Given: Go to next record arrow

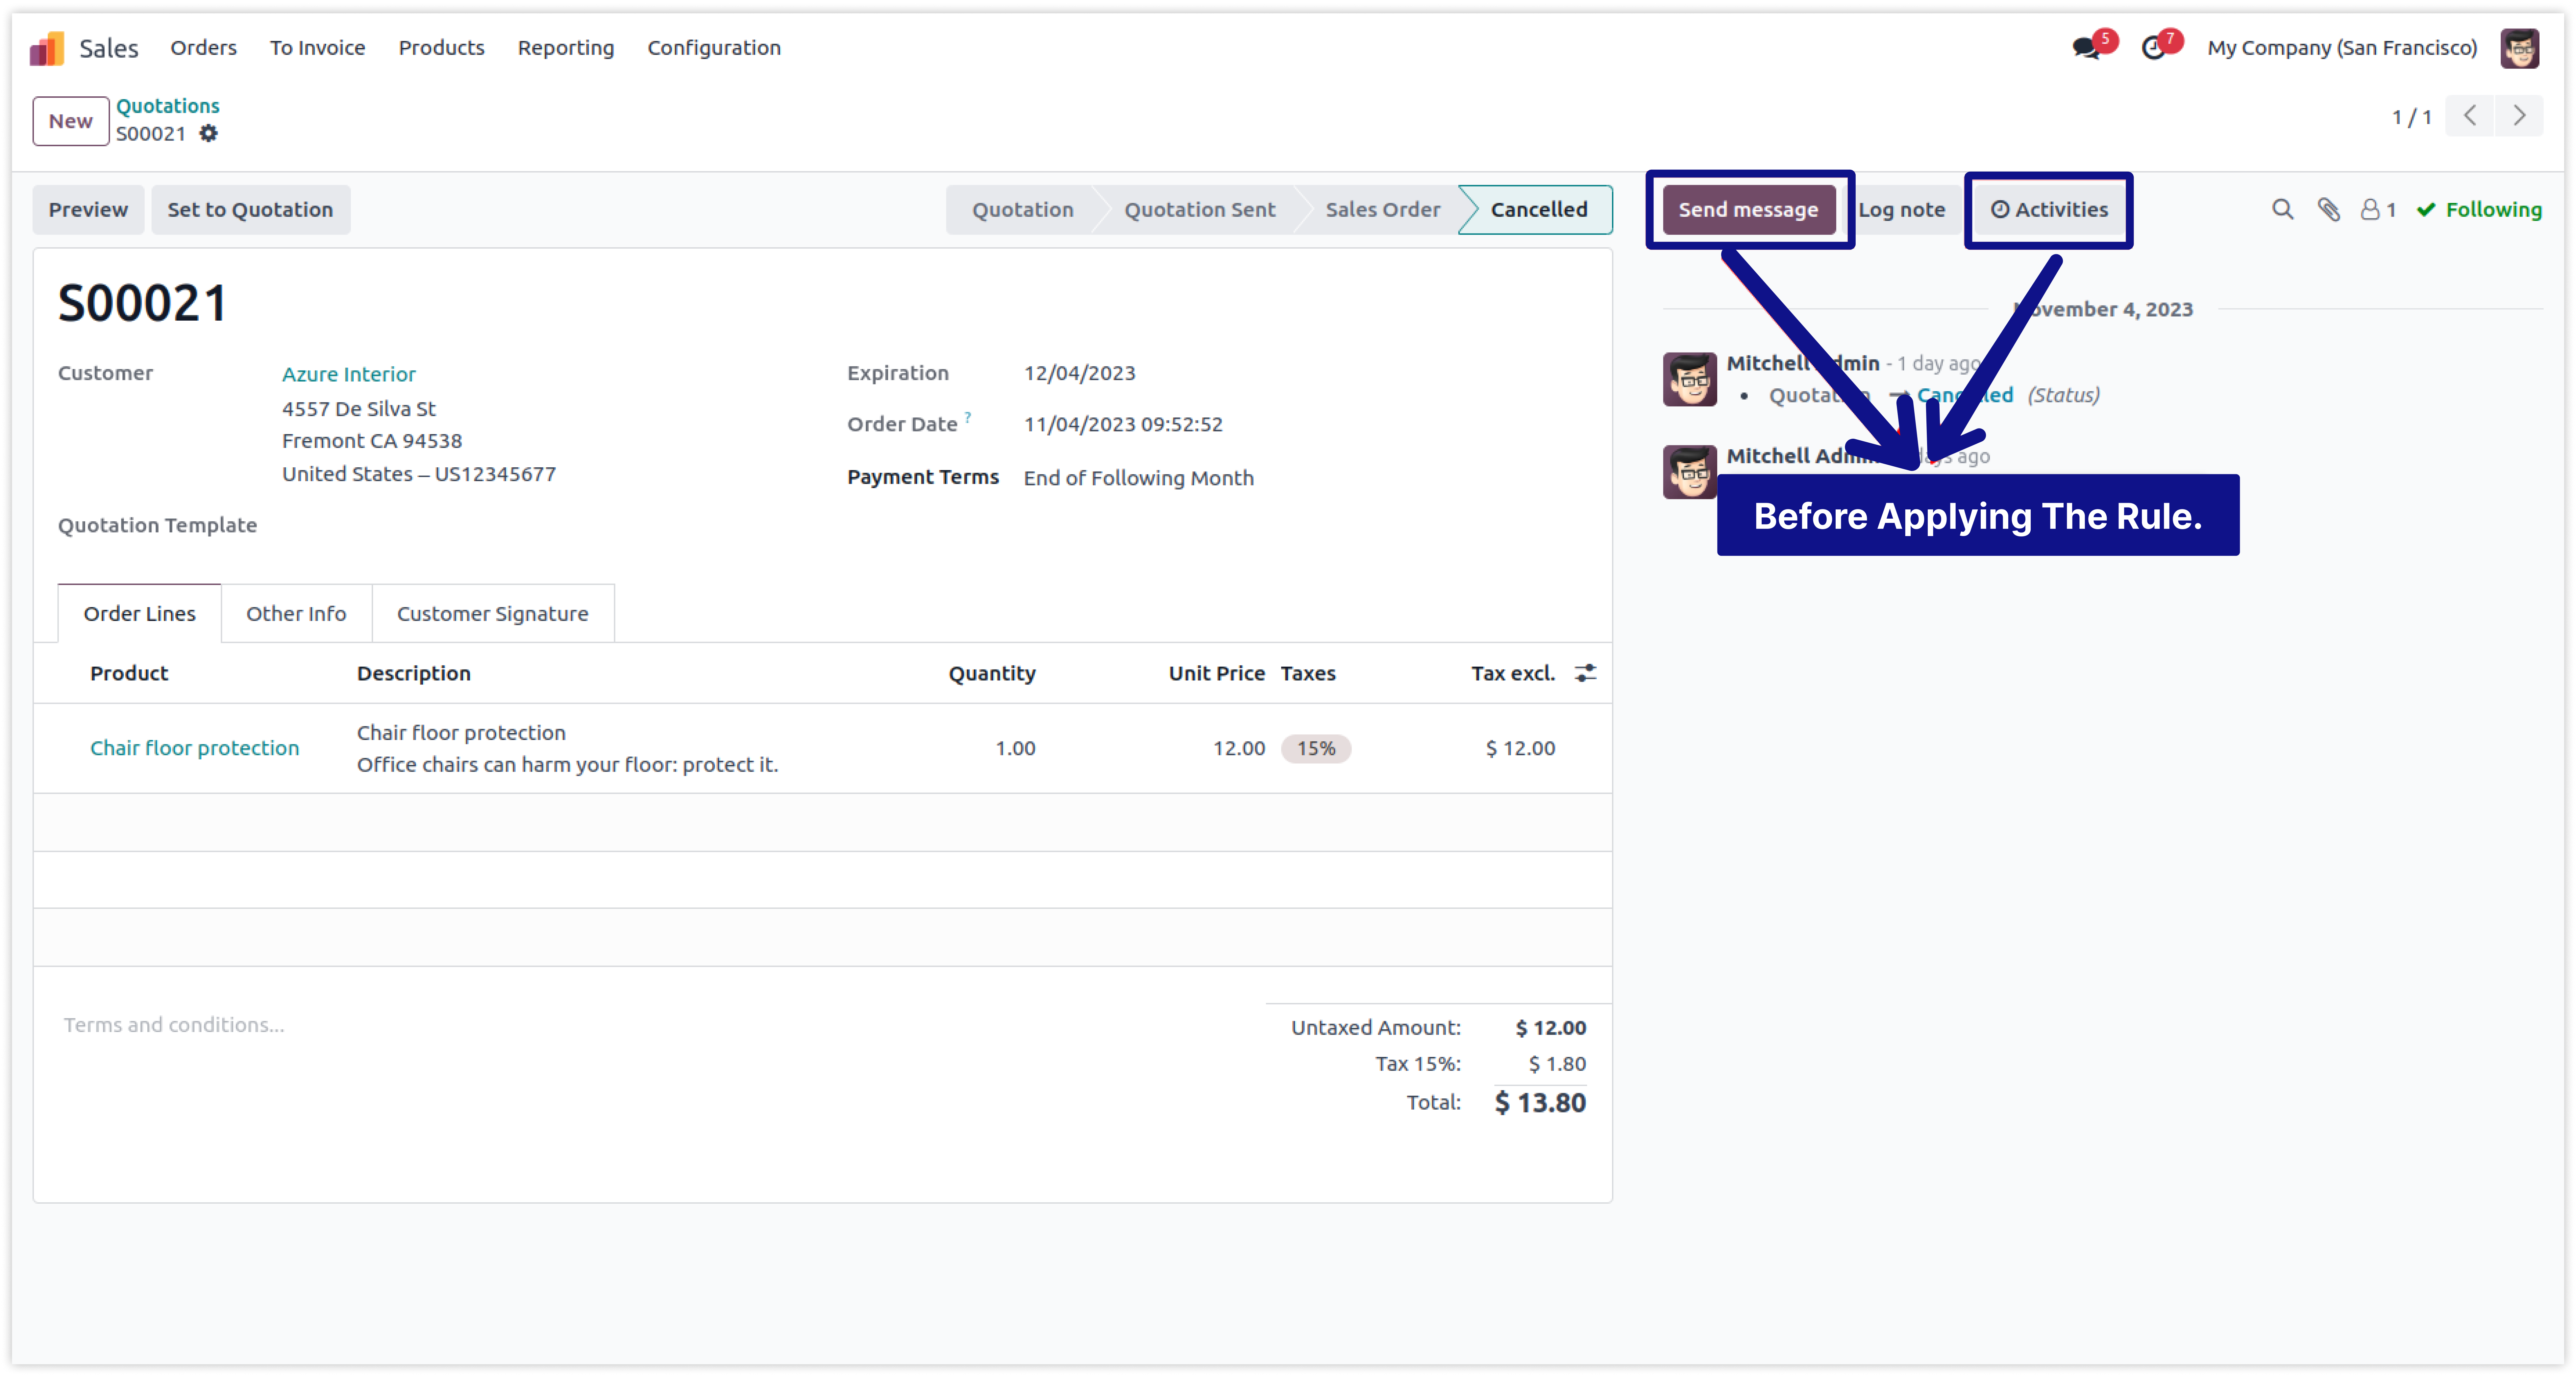Looking at the screenshot, I should pos(2519,116).
